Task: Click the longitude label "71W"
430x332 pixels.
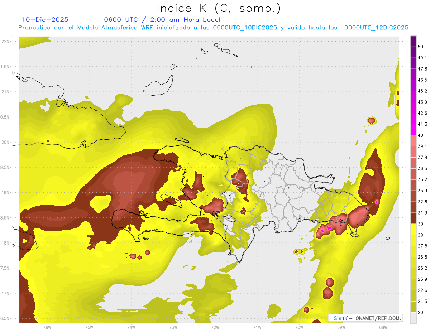Action: coord(257,327)
